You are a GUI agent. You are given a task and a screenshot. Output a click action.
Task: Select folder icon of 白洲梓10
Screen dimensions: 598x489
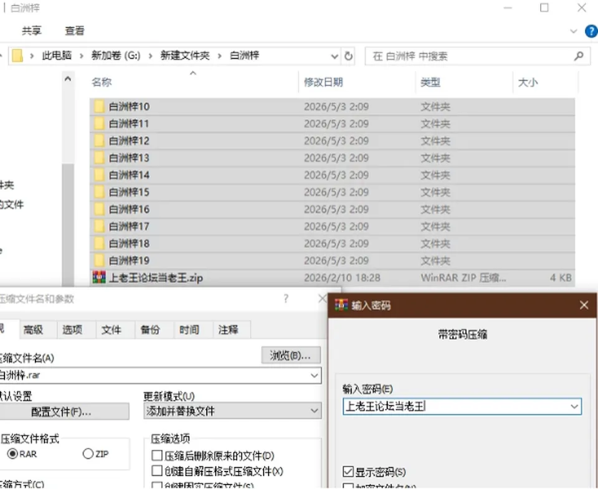tap(99, 106)
